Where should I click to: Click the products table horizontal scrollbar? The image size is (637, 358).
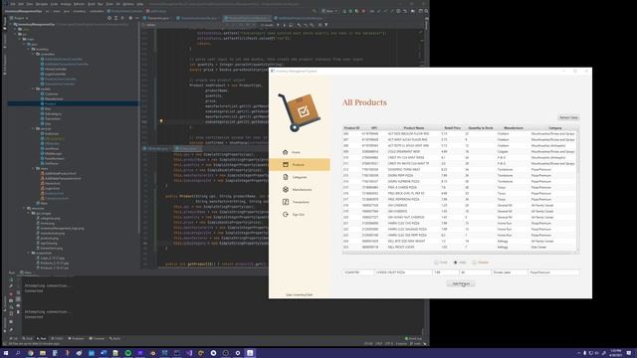tap(459, 253)
